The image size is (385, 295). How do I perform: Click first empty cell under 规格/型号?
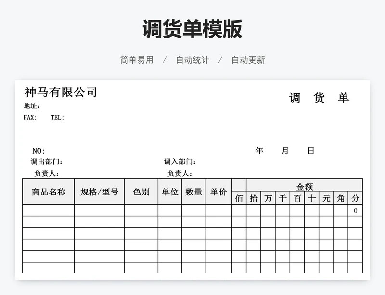(x=99, y=210)
